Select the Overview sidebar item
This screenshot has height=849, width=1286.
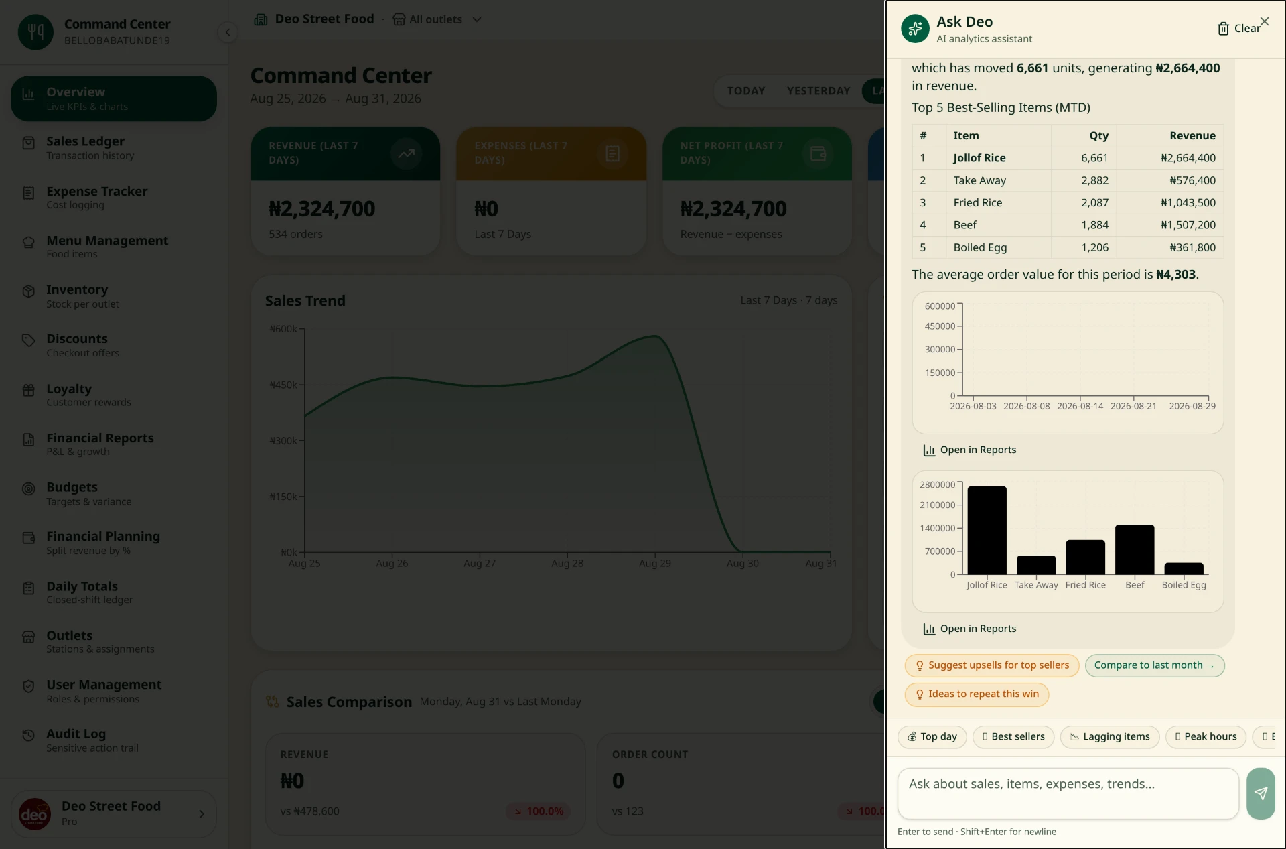(114, 99)
